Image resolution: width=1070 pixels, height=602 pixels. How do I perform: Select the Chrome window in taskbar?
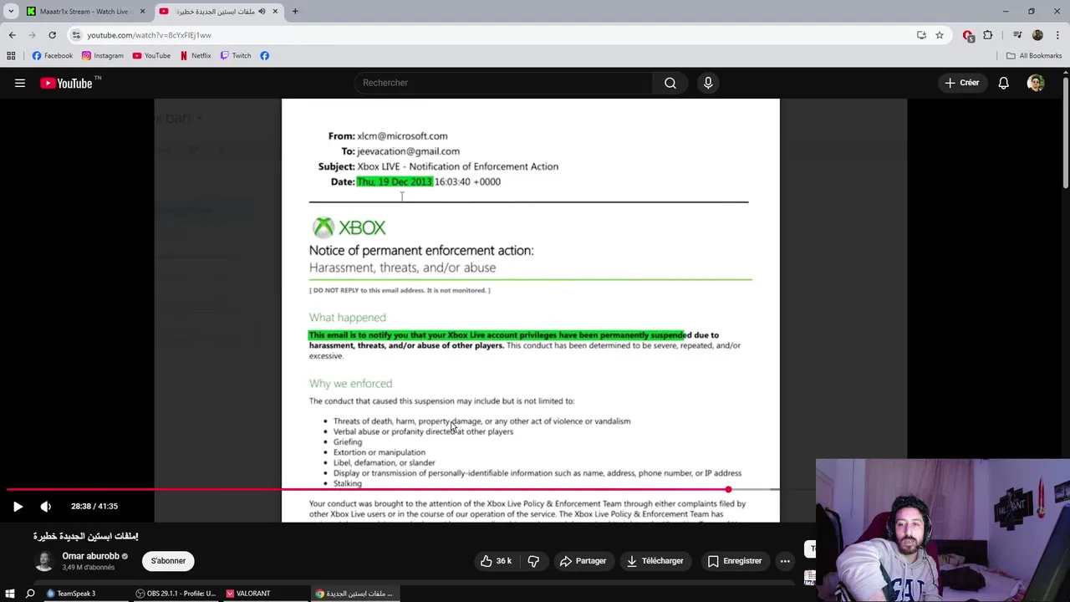354,594
